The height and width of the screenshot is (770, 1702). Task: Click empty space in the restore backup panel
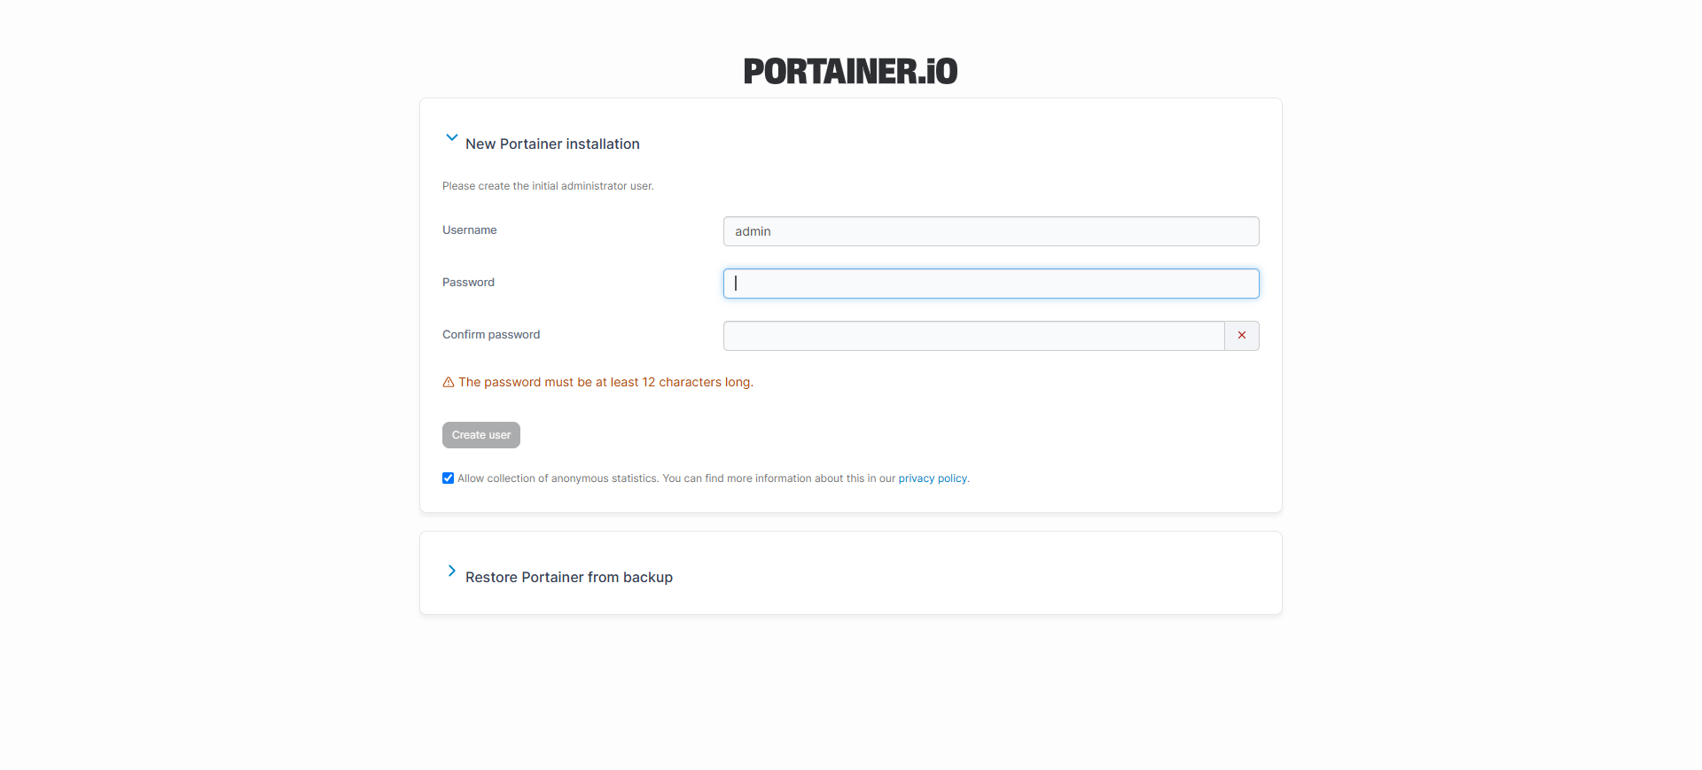pos(975,574)
